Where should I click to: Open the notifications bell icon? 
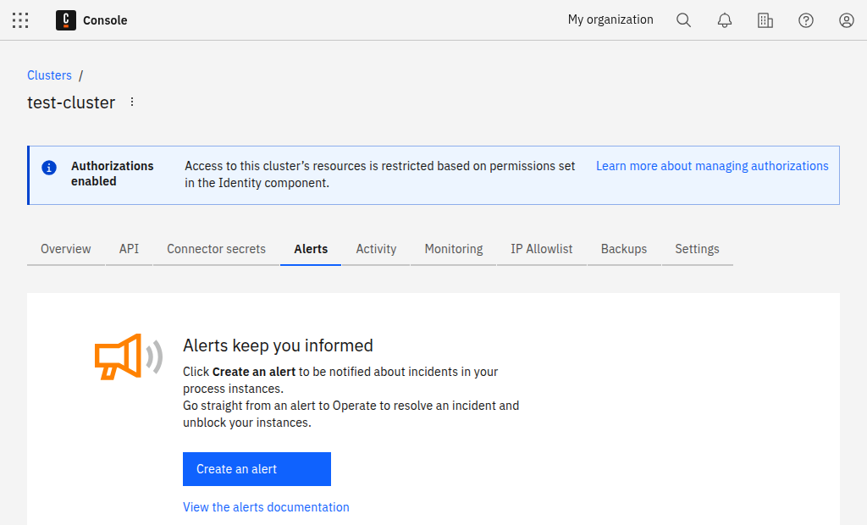click(725, 20)
